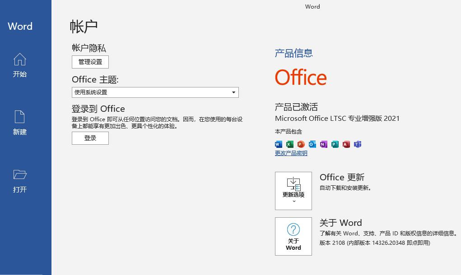
Task: Click the Teams app icon under 本产品包含
Action: click(x=358, y=144)
